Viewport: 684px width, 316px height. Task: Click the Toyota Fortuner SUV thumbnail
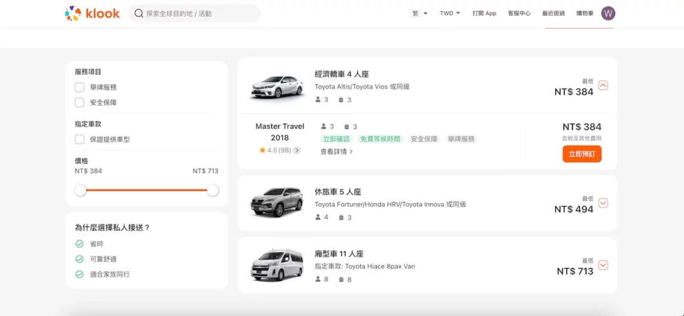pyautogui.click(x=277, y=202)
